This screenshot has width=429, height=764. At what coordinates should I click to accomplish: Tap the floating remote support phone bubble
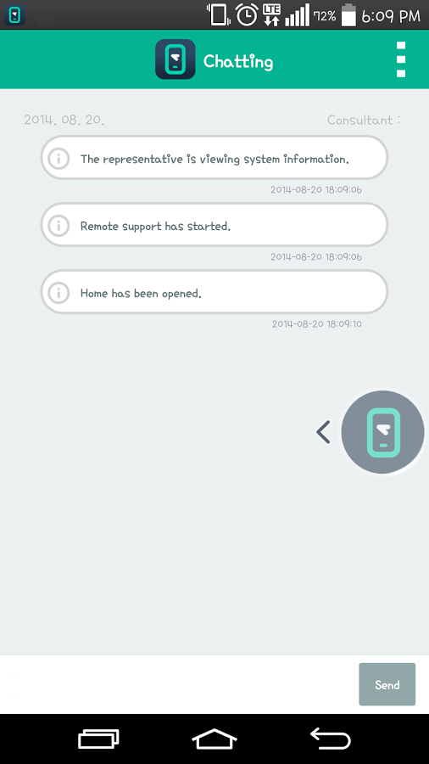(x=382, y=432)
